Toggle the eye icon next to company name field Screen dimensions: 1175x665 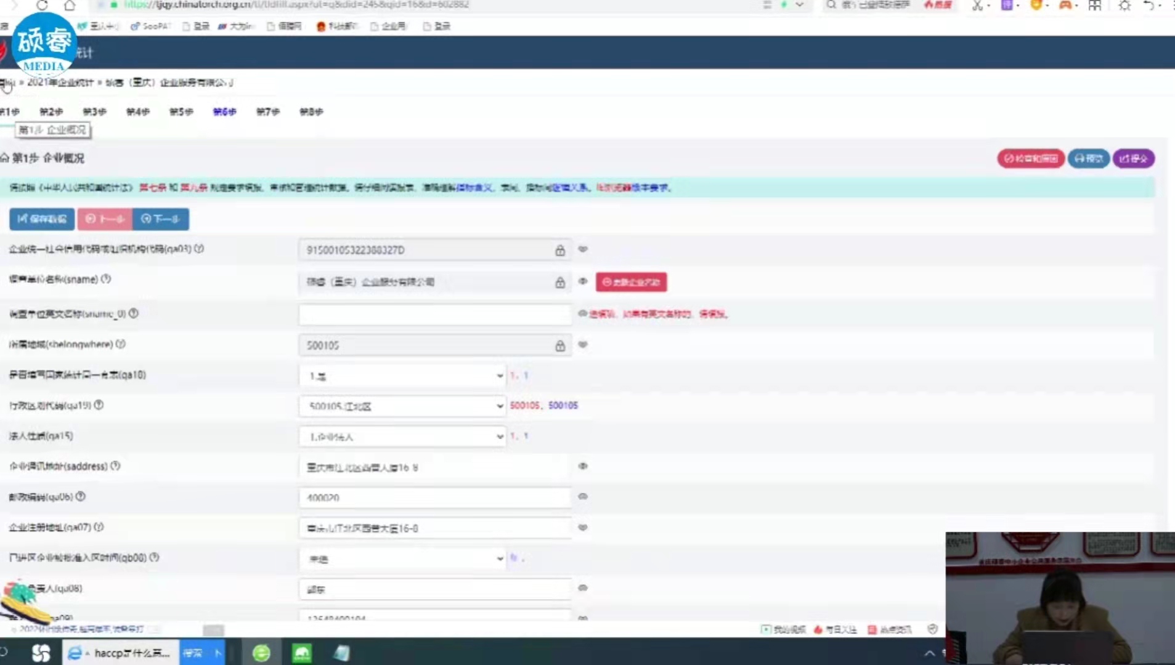pyautogui.click(x=583, y=281)
